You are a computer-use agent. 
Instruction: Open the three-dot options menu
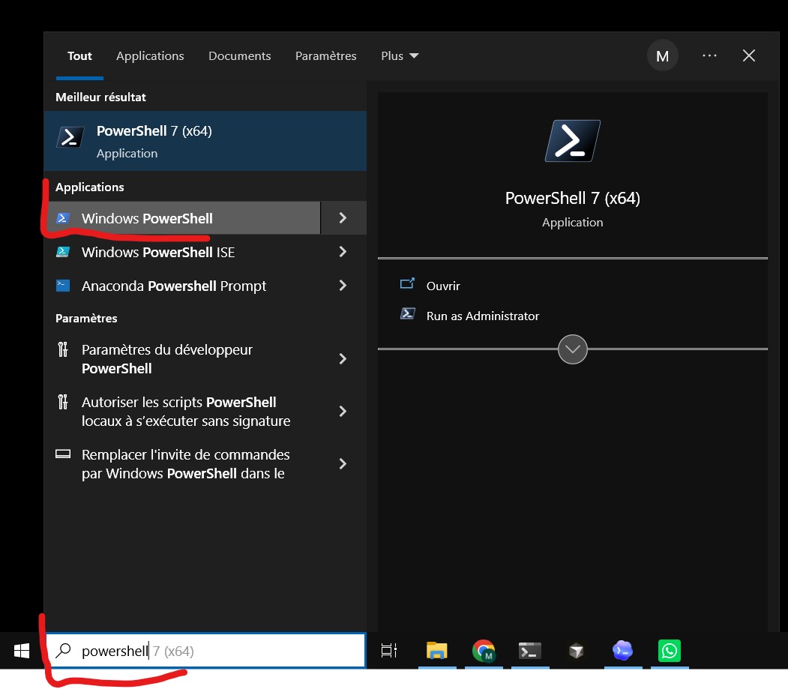[709, 55]
